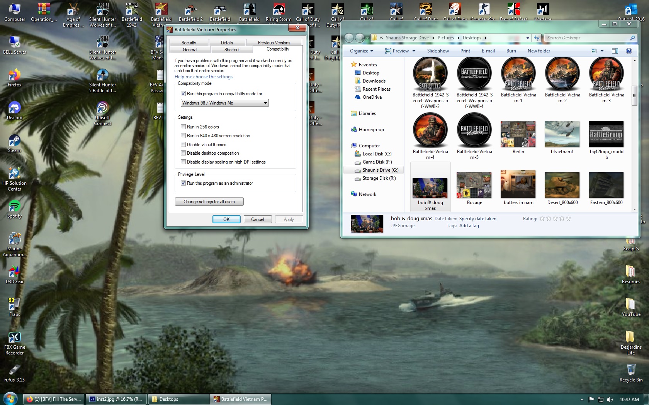Open address bar history dropdown
This screenshot has height=405, width=649.
coord(528,38)
